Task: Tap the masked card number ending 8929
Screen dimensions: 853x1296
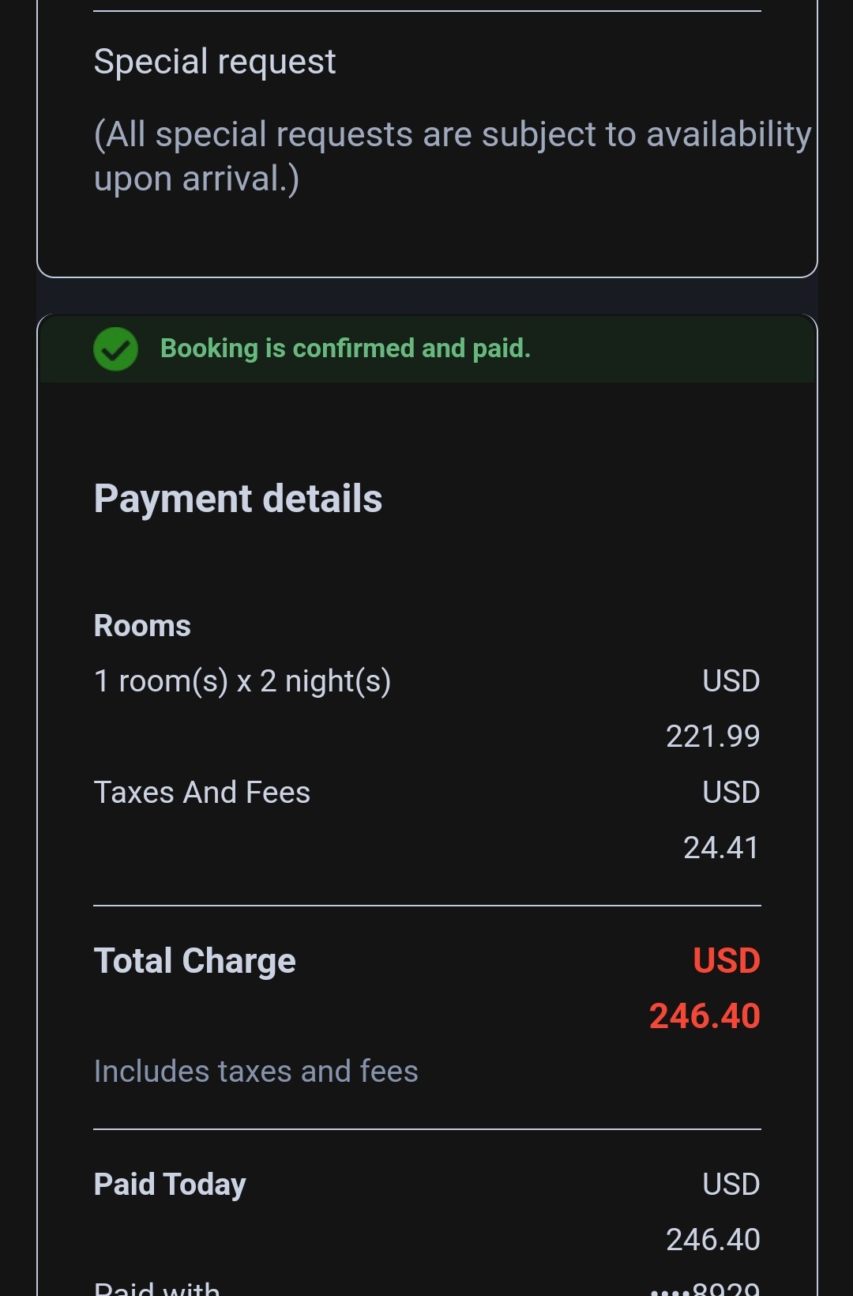Action: [705, 1288]
